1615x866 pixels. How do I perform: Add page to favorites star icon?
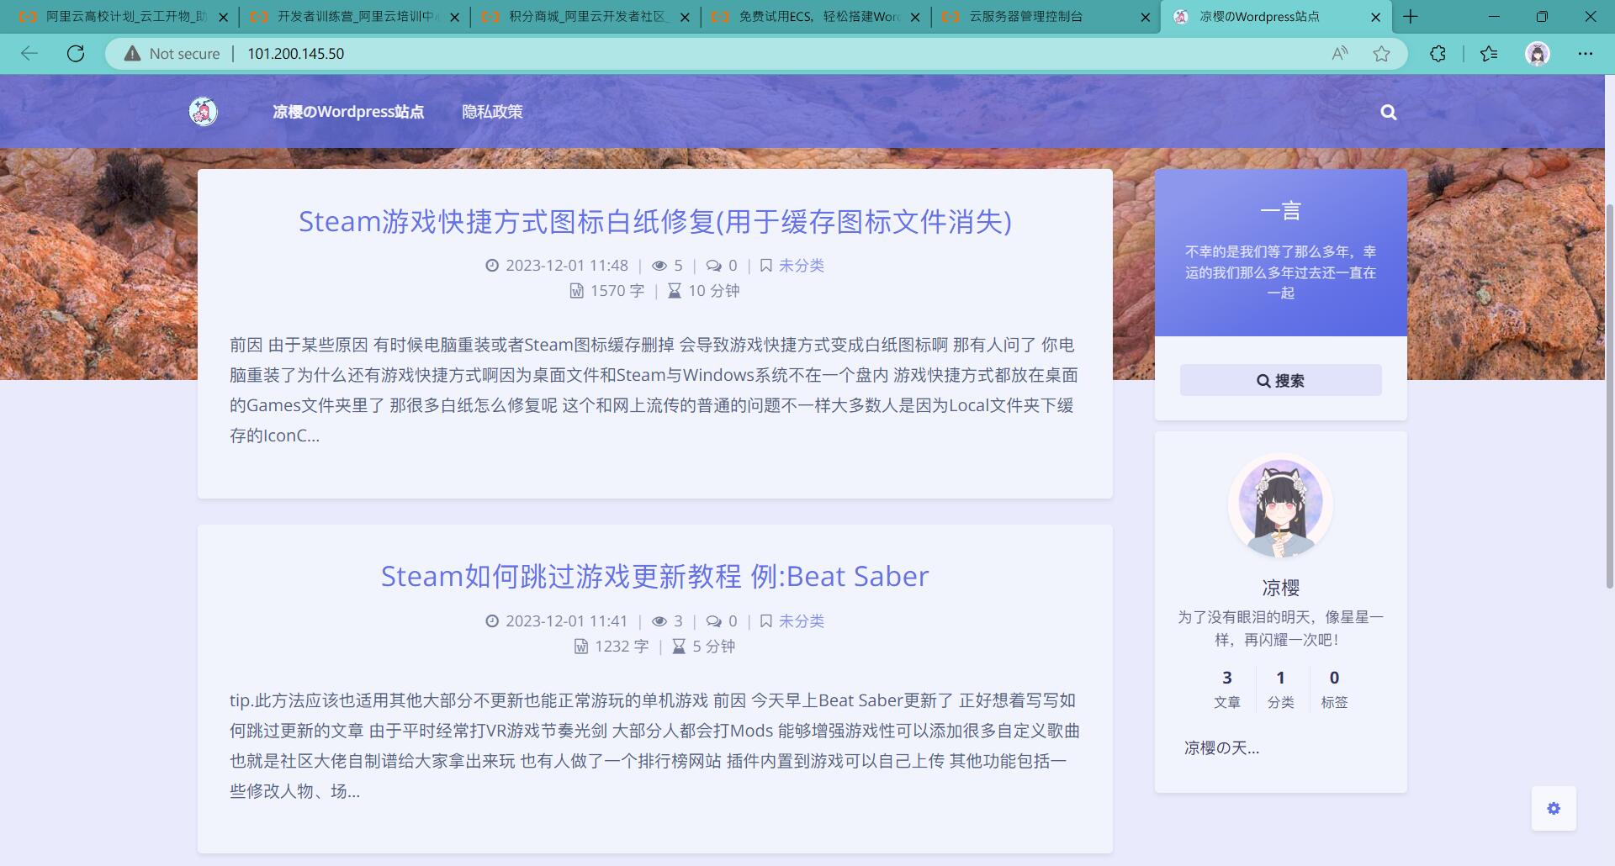(x=1381, y=54)
